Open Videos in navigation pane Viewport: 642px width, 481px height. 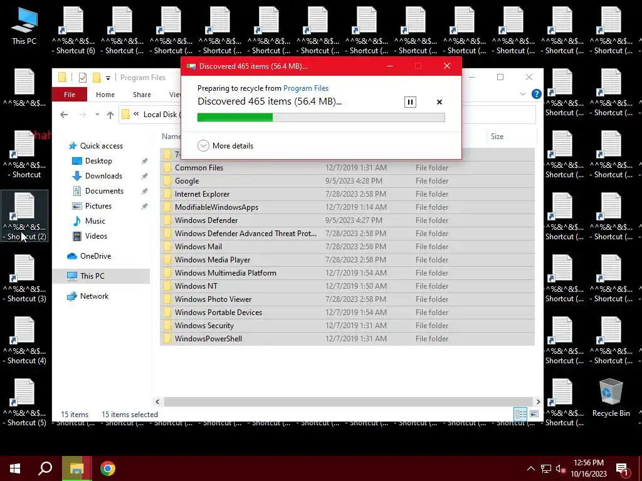pyautogui.click(x=96, y=236)
